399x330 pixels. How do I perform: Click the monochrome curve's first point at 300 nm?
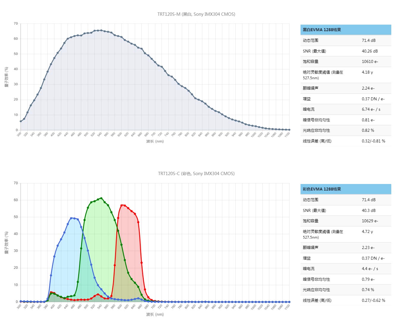click(21, 121)
